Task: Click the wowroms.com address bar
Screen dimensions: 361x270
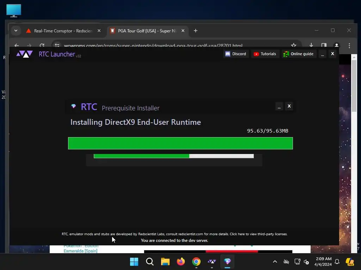Action: click(153, 45)
